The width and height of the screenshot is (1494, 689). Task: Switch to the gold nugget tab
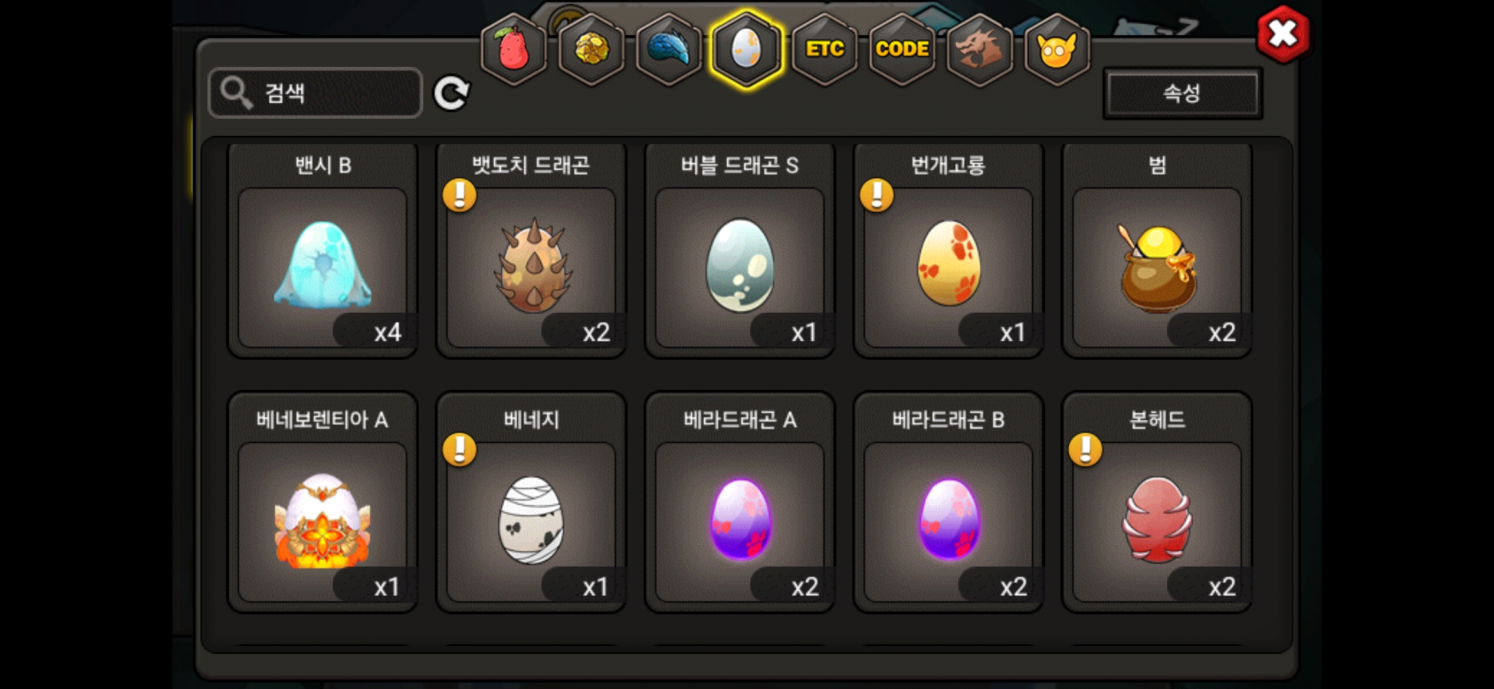click(x=592, y=50)
